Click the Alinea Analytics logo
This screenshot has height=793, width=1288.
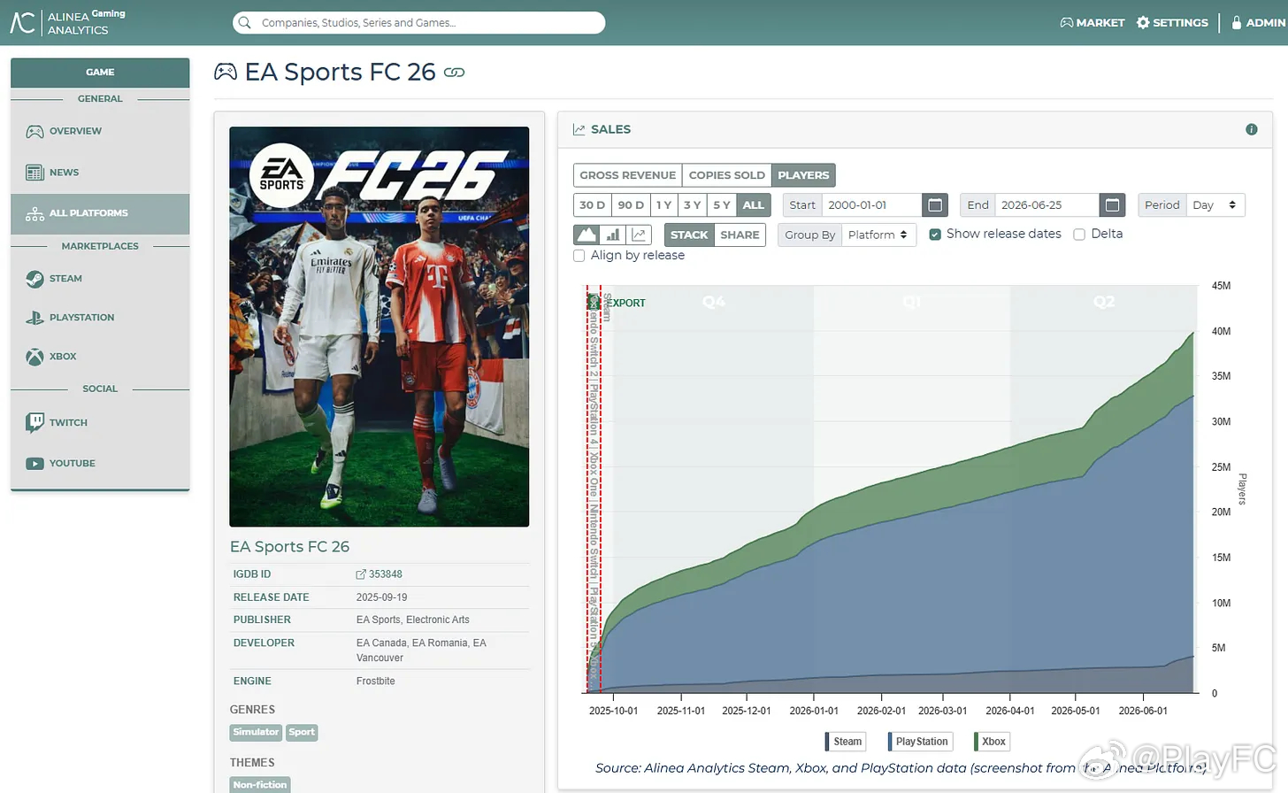tap(67, 22)
